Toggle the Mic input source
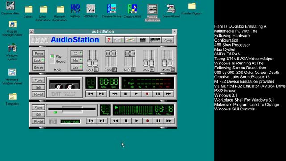This screenshot has height=161, width=286. pyautogui.click(x=76, y=60)
